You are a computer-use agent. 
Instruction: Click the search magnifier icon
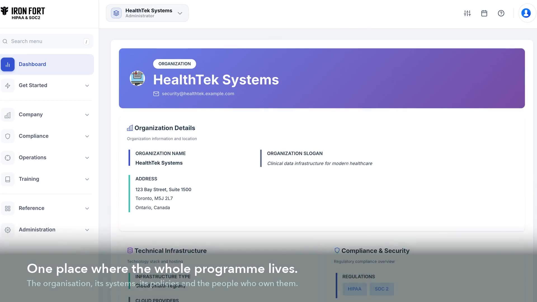pos(5,41)
